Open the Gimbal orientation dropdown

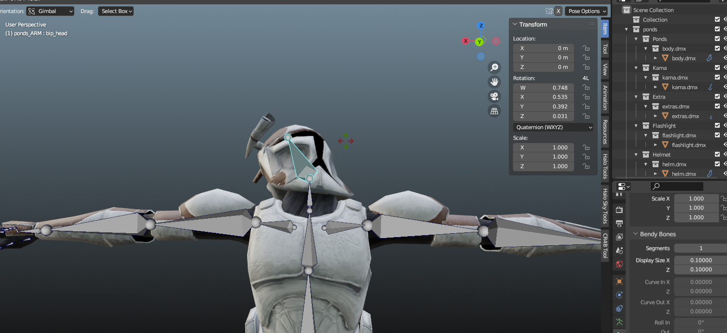point(51,11)
